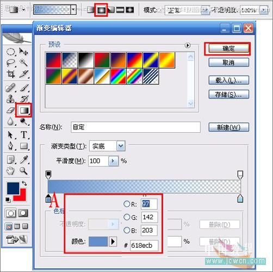Click the 载入(L)... button

tap(228, 80)
